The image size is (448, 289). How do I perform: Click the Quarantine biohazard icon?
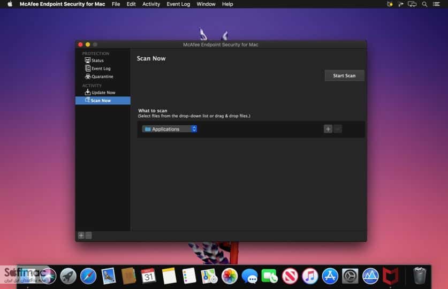[x=88, y=76]
